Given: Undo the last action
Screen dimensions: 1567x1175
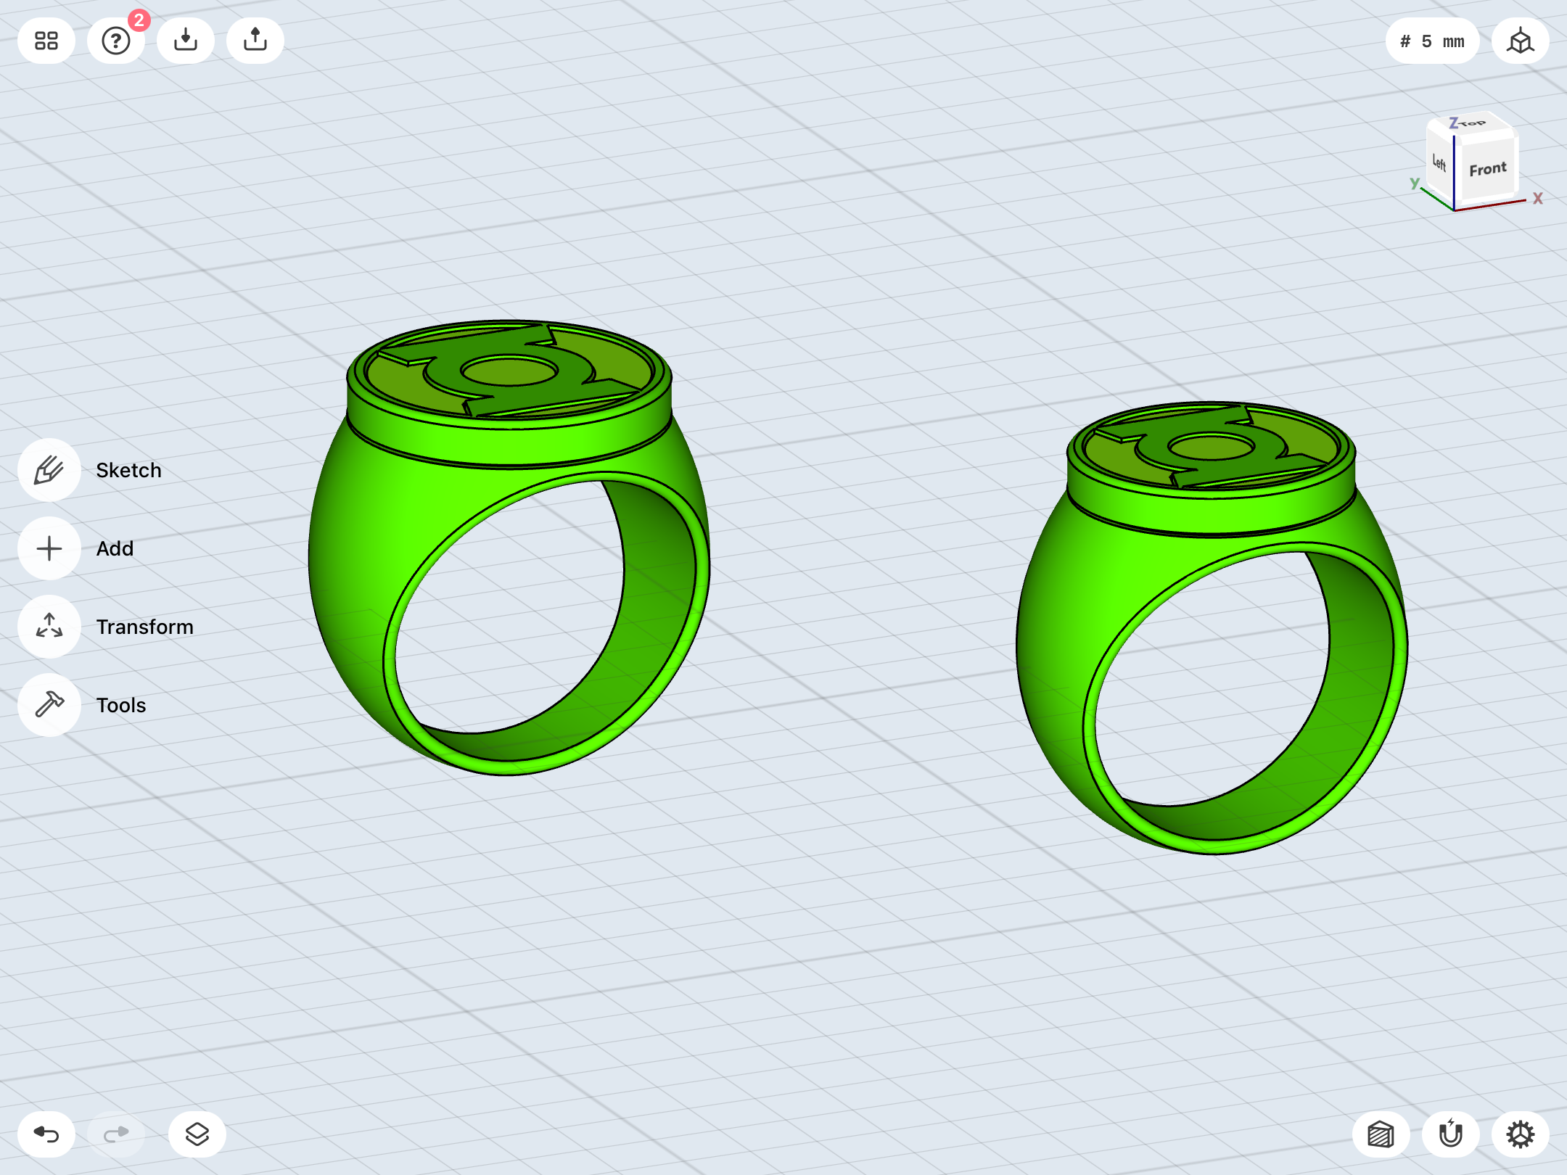Looking at the screenshot, I should (46, 1134).
